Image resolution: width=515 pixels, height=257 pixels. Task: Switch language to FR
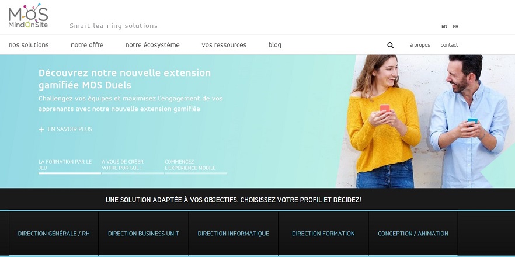click(x=455, y=26)
